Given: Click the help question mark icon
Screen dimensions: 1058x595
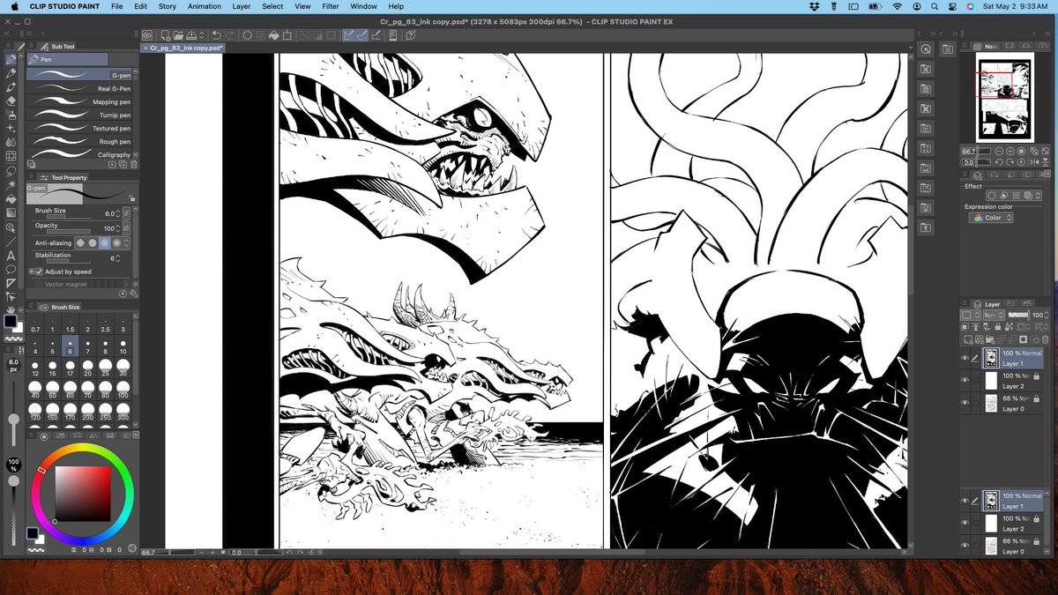Looking at the screenshot, I should [410, 35].
